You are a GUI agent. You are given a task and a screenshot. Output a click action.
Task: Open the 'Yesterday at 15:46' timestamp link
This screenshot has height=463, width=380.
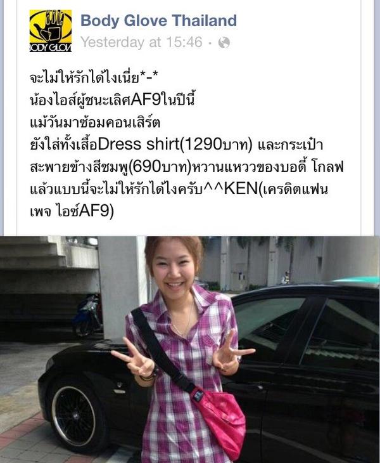(x=142, y=42)
